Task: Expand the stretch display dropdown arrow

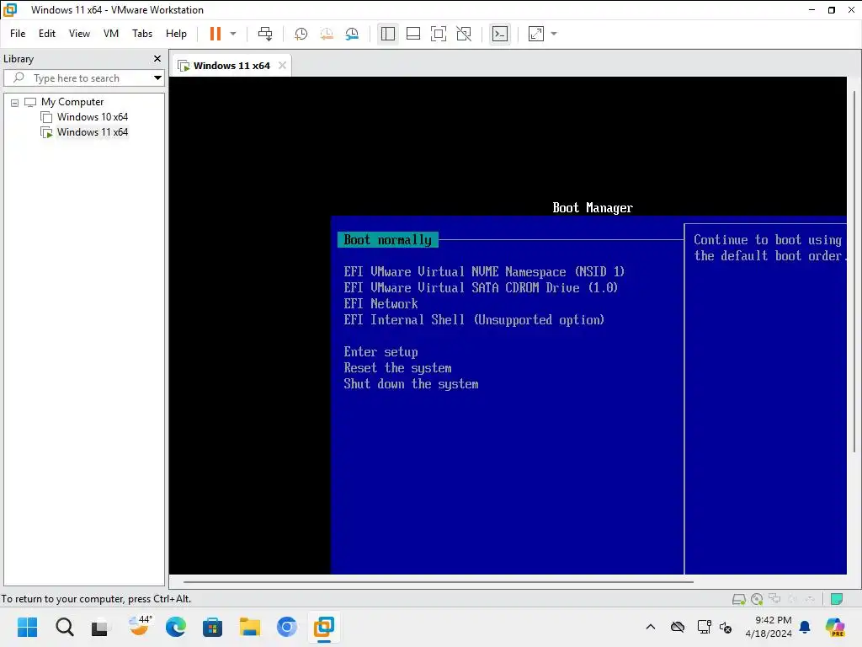Action: (554, 34)
